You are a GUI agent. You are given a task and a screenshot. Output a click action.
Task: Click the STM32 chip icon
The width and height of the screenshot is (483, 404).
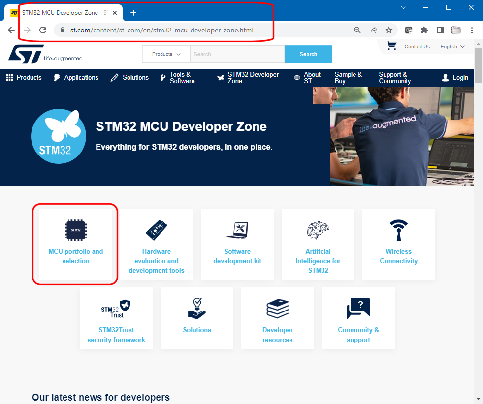tap(76, 230)
